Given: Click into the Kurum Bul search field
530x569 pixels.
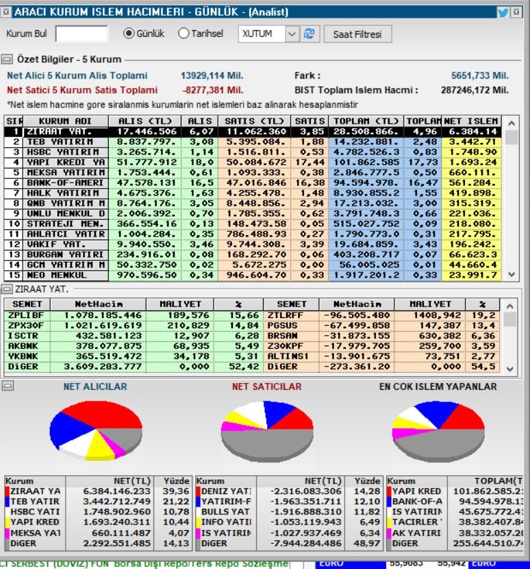Looking at the screenshot, I should pyautogui.click(x=81, y=34).
